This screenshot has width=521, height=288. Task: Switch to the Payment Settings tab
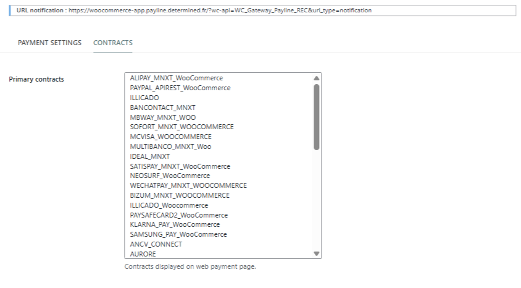[x=49, y=43]
